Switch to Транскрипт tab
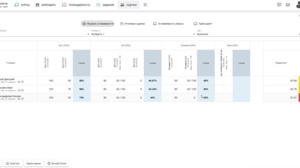Screen dimensions: 300x168 click(203, 24)
